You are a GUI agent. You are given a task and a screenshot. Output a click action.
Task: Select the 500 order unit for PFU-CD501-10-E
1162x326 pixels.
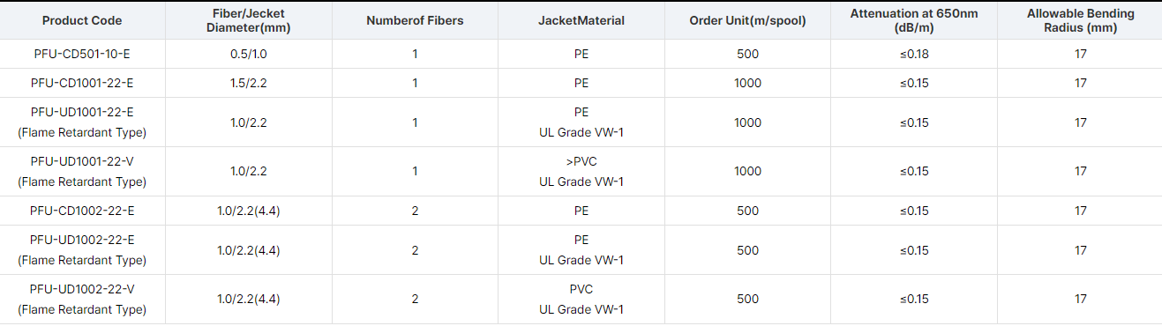click(x=747, y=54)
